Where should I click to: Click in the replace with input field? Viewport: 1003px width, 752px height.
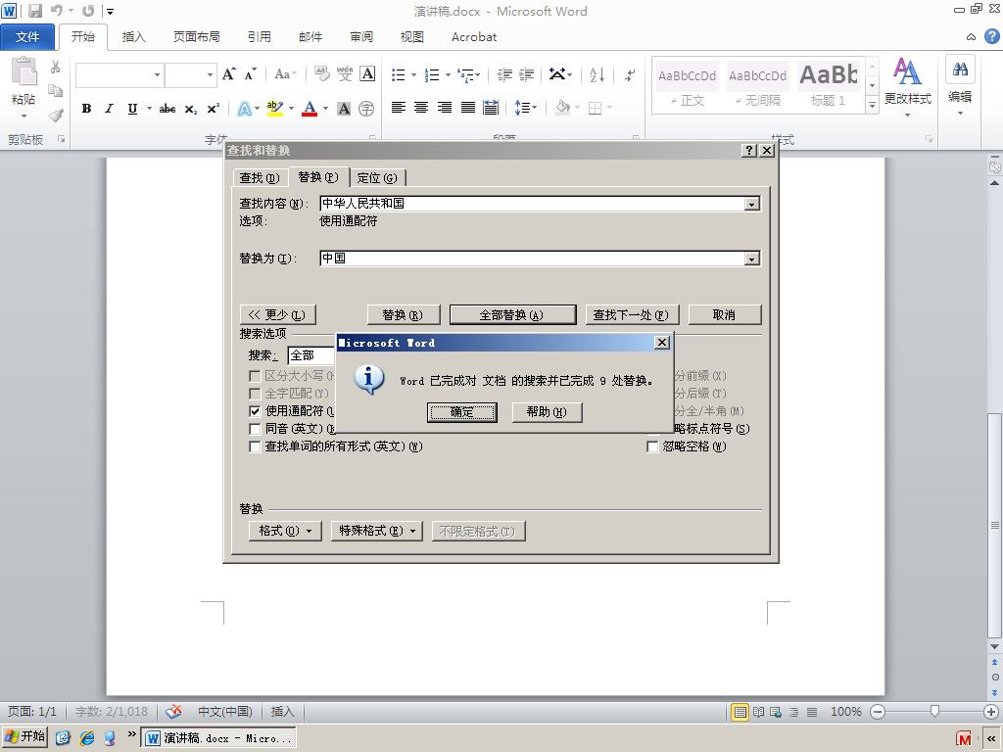(533, 258)
